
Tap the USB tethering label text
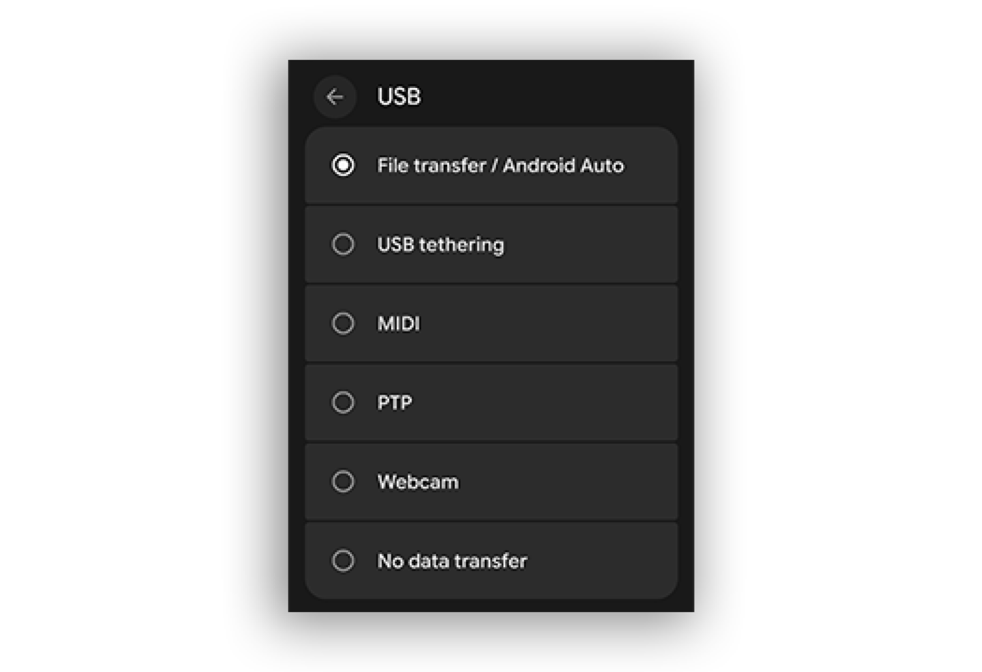click(x=440, y=245)
